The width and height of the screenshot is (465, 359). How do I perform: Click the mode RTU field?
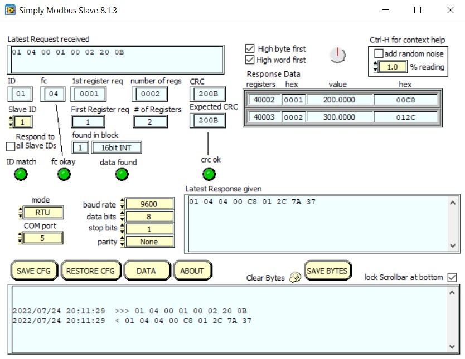point(43,213)
